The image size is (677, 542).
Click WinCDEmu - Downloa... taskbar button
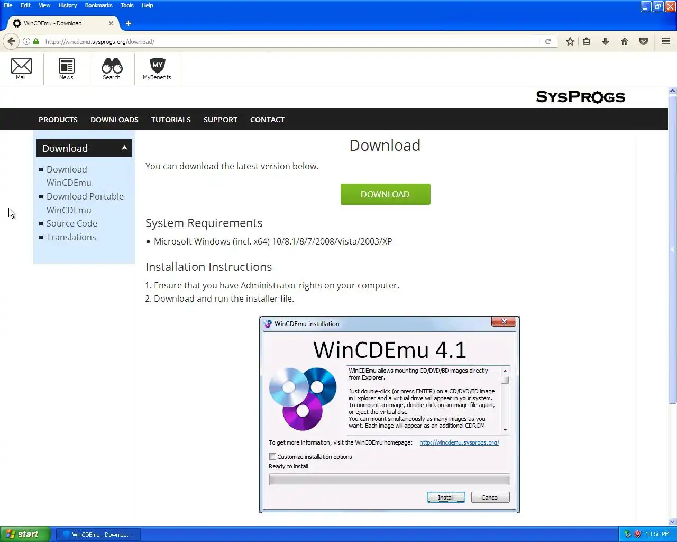pyautogui.click(x=98, y=534)
